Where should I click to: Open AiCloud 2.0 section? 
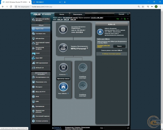pos(41,68)
